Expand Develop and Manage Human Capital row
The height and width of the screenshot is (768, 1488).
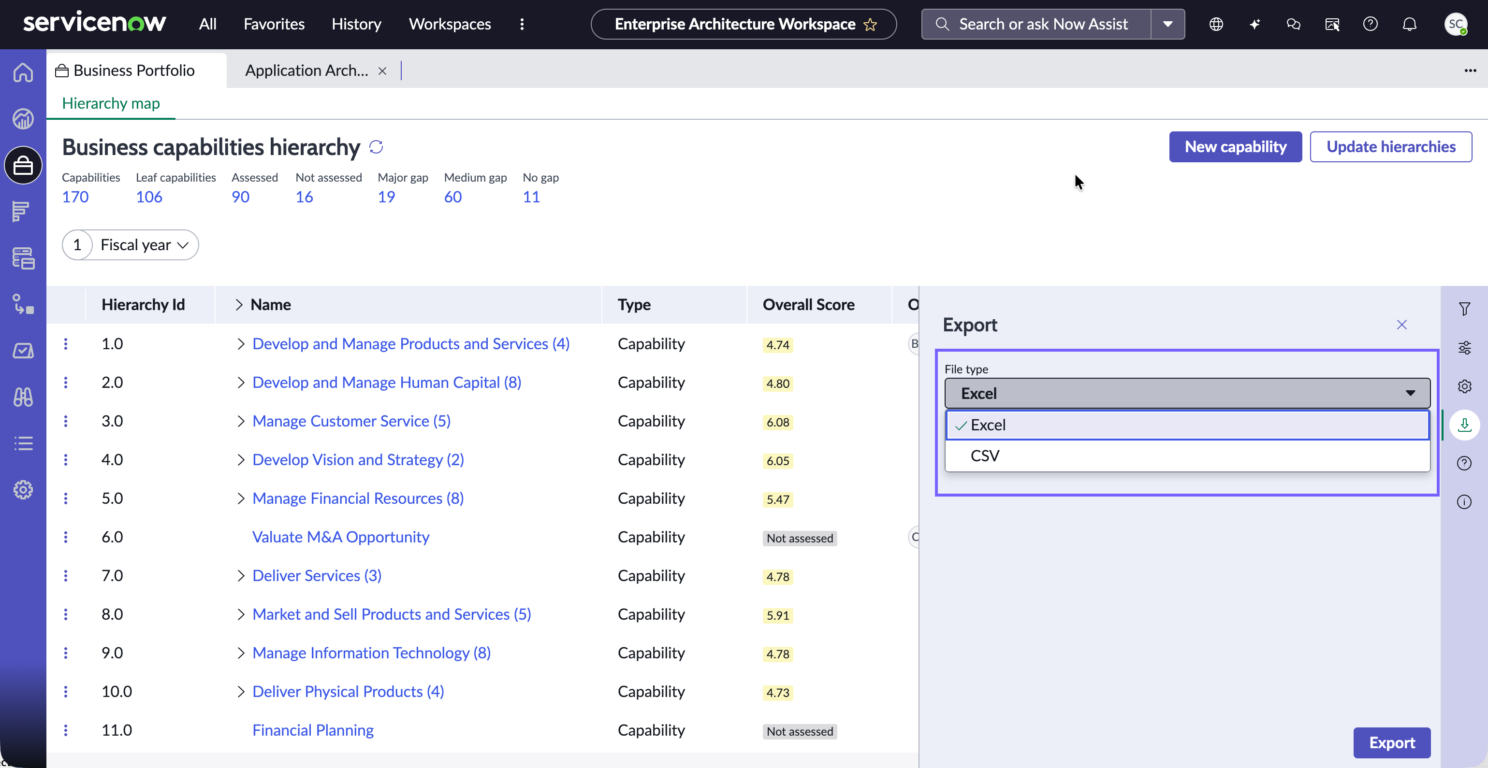pyautogui.click(x=241, y=383)
